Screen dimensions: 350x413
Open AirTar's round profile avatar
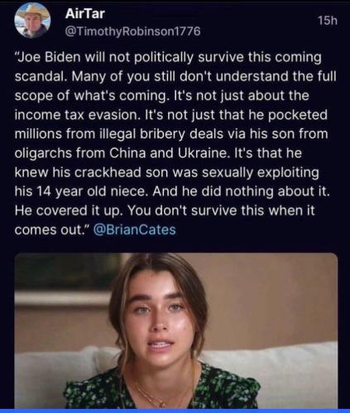pos(33,21)
